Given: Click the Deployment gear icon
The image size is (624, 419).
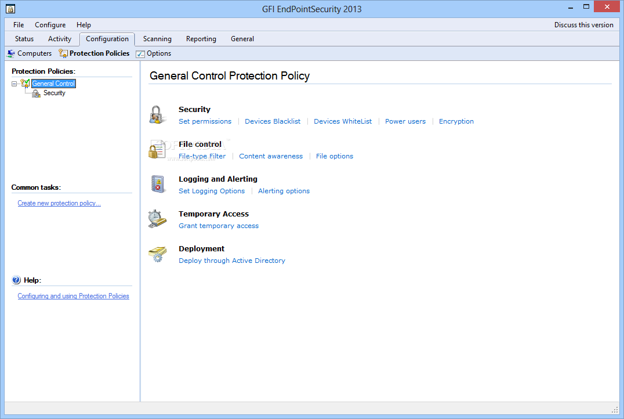Looking at the screenshot, I should [x=157, y=254].
